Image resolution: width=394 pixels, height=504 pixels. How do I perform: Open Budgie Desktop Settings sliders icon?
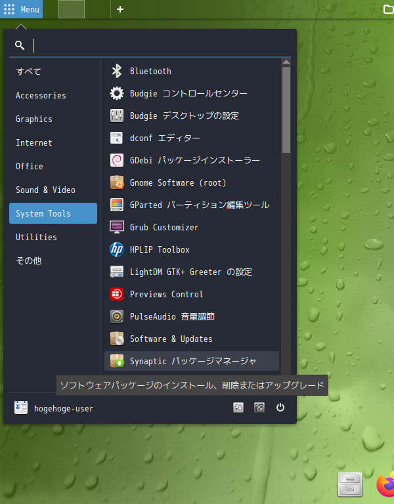tap(116, 115)
